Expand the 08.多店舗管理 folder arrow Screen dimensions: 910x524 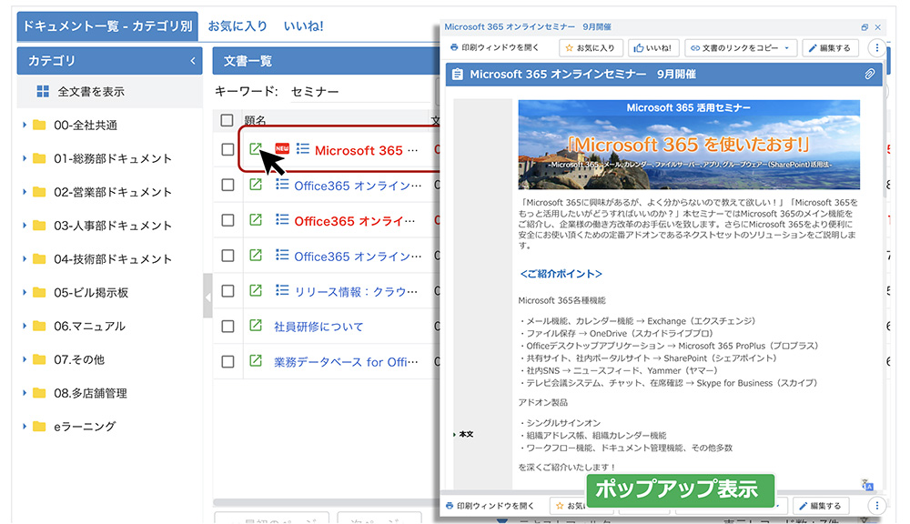[25, 393]
